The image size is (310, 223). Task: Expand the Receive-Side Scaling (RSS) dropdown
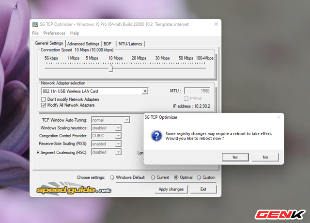(x=118, y=144)
